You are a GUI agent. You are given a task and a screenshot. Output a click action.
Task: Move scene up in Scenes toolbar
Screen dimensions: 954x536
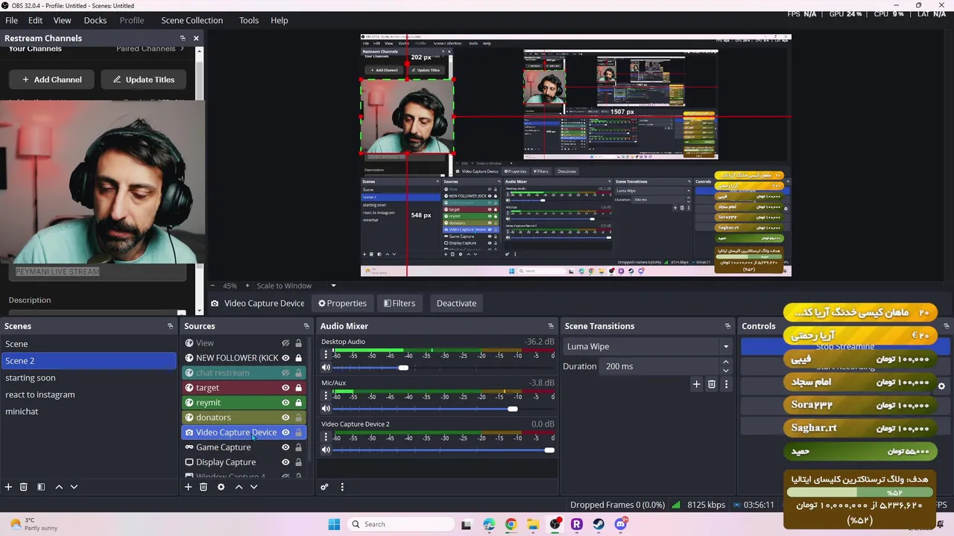[59, 487]
